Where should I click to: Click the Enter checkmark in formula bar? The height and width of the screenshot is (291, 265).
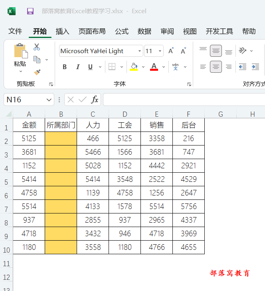point(83,100)
